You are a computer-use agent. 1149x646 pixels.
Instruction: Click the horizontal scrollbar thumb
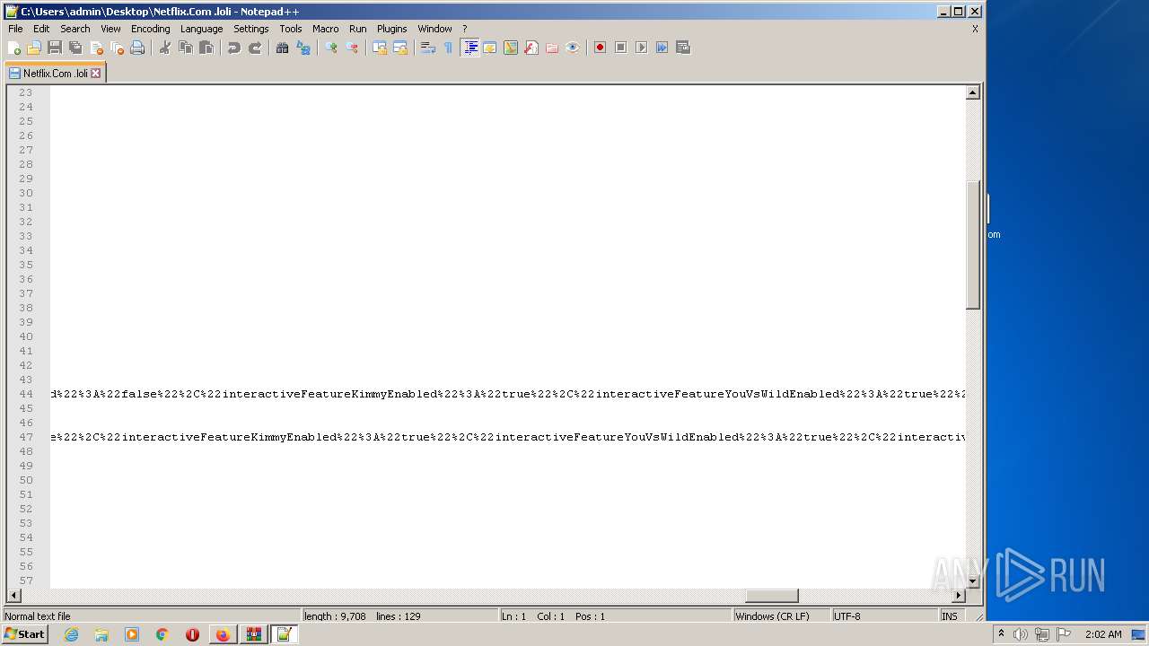(772, 596)
